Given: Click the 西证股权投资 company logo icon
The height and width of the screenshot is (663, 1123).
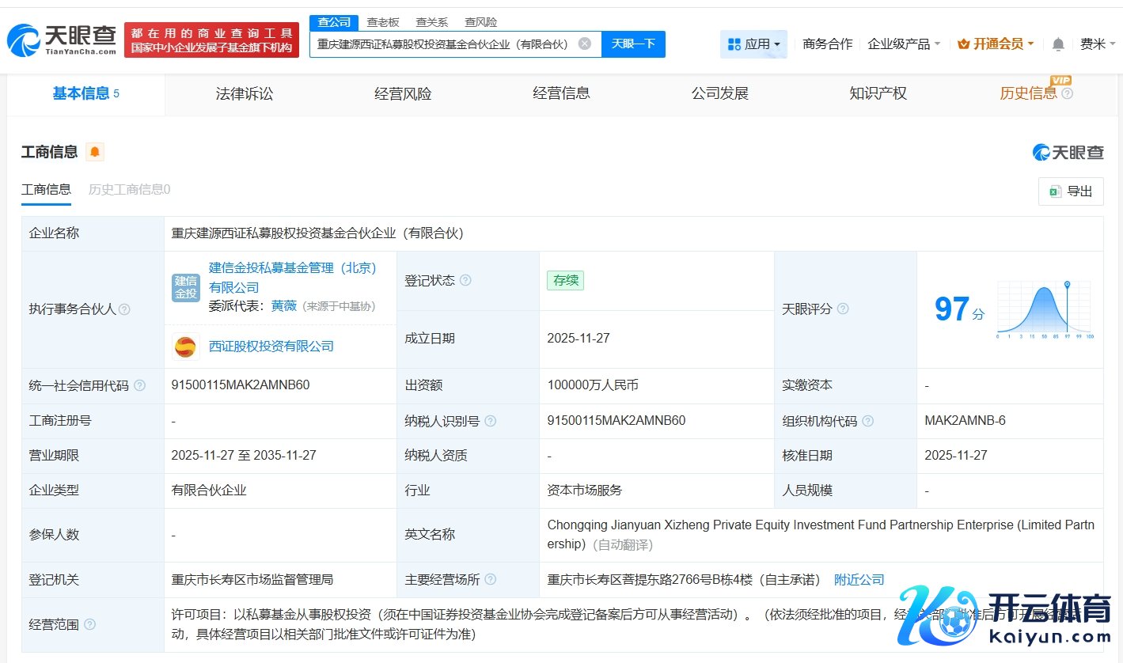Looking at the screenshot, I should point(186,347).
